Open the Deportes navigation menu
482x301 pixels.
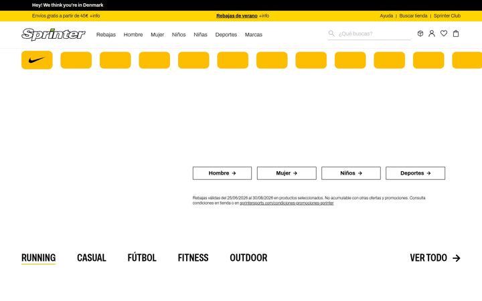click(226, 35)
